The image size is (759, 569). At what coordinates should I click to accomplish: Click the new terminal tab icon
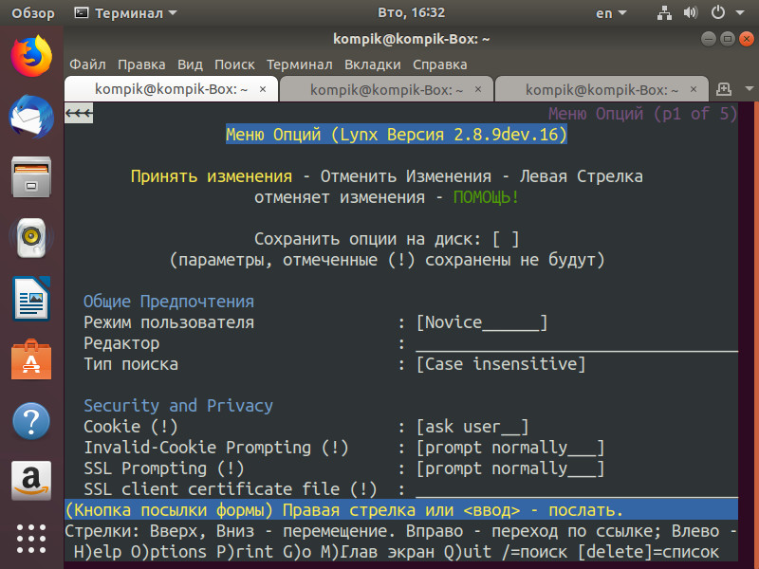[x=724, y=89]
